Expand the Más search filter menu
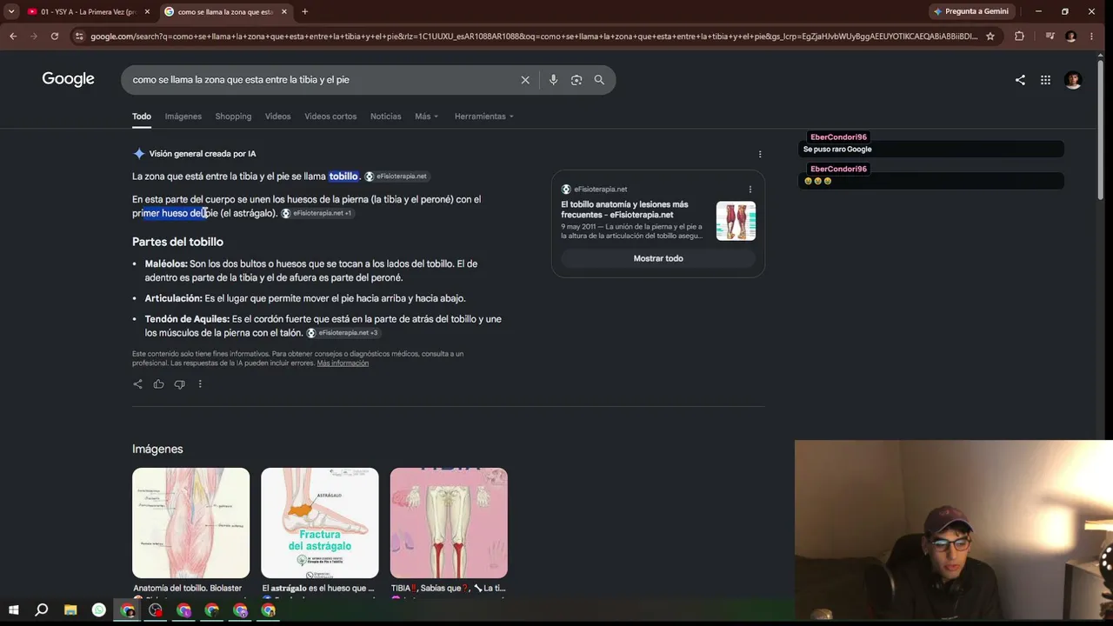 coord(426,117)
